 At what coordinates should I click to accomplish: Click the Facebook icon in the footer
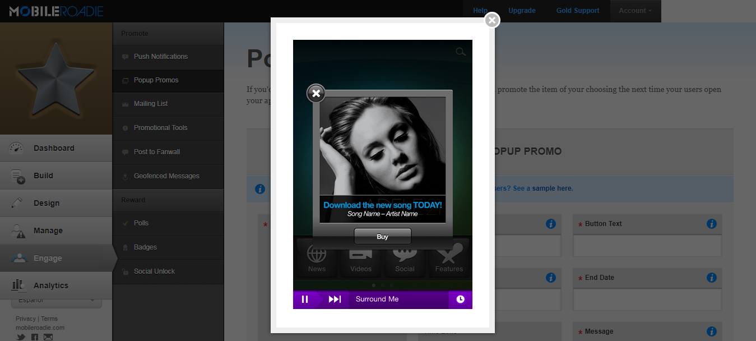point(35,337)
